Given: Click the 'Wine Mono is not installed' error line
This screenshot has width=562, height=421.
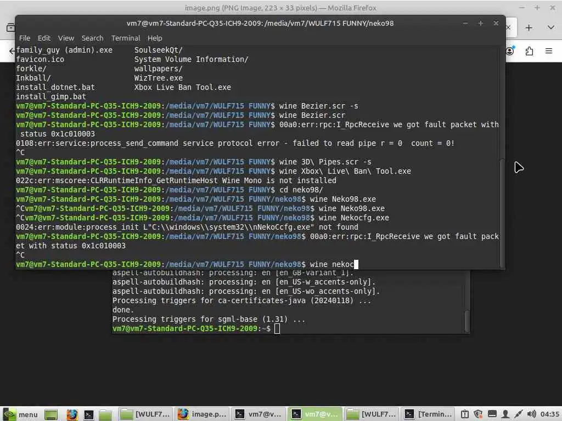Looking at the screenshot, I should pos(176,180).
